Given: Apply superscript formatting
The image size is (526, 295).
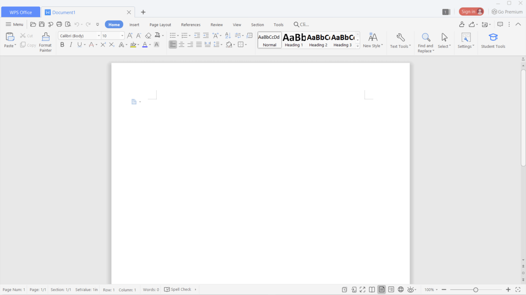Looking at the screenshot, I should 103,44.
